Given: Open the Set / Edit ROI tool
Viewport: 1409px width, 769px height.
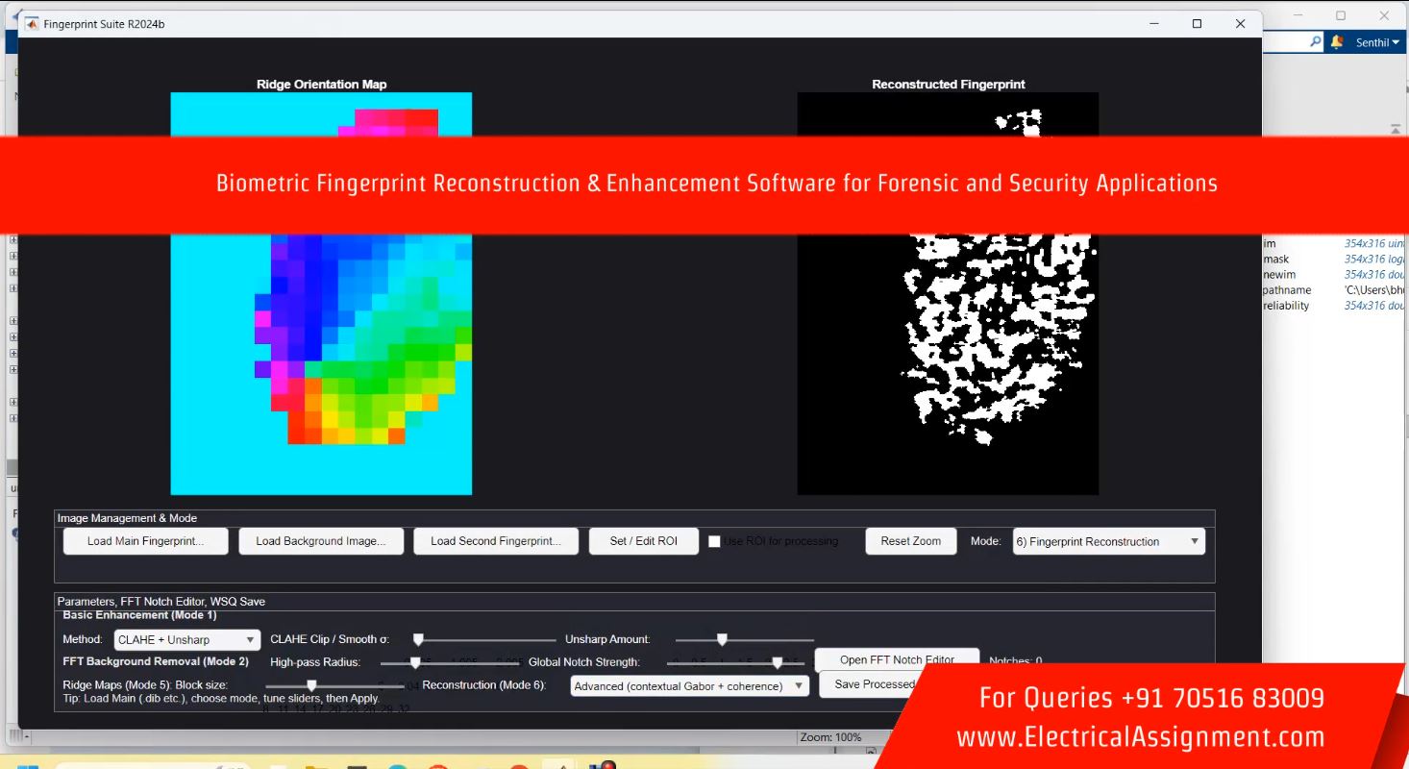Looking at the screenshot, I should pos(643,541).
